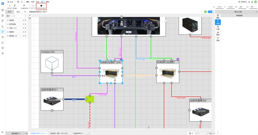
Task: Click the cockpit image block at the top
Action: (x=129, y=26)
